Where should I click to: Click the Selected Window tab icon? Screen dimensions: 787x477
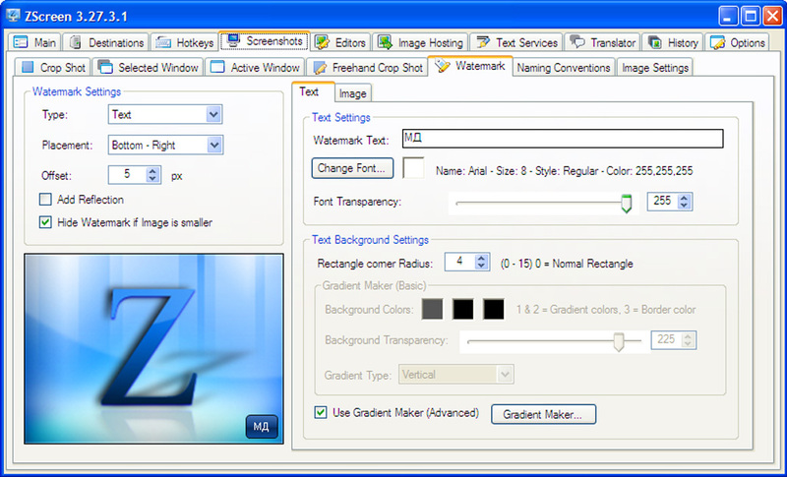click(x=105, y=67)
